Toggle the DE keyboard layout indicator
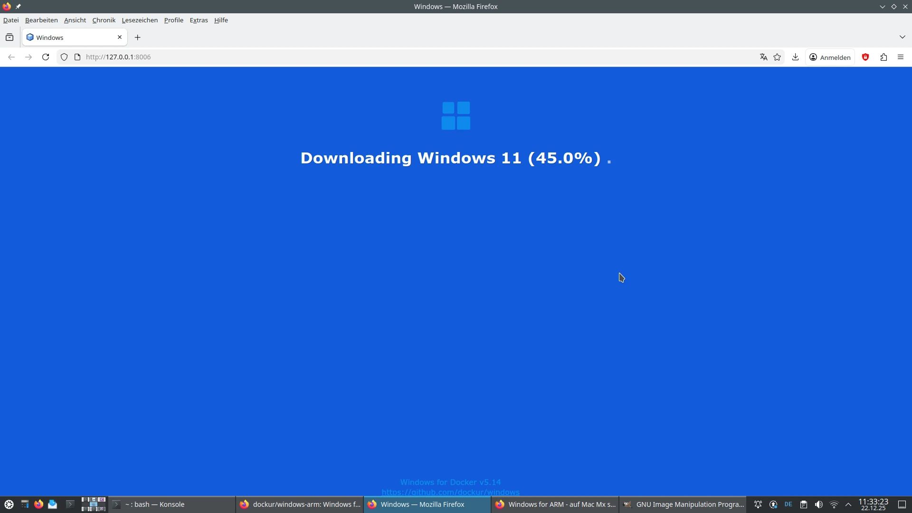 click(x=788, y=504)
